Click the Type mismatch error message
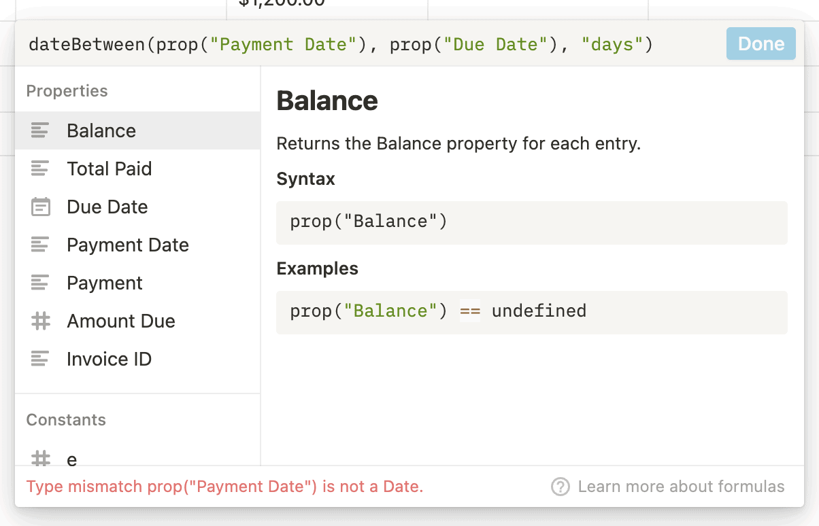The width and height of the screenshot is (819, 526). [224, 487]
